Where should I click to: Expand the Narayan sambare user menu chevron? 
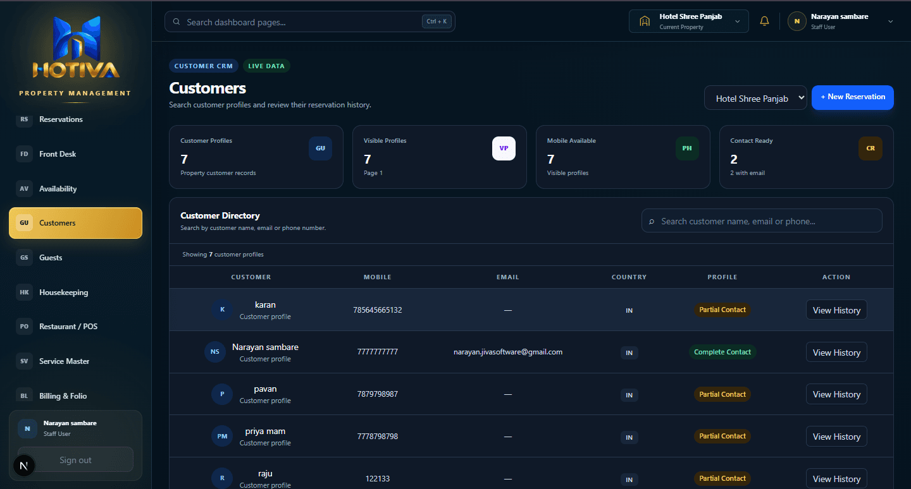891,21
